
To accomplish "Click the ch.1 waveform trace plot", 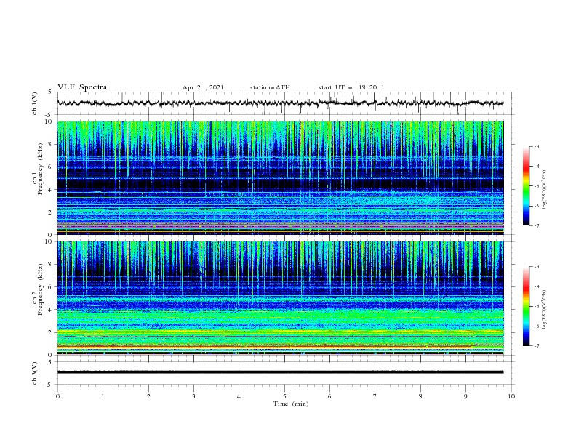I will (x=281, y=103).
